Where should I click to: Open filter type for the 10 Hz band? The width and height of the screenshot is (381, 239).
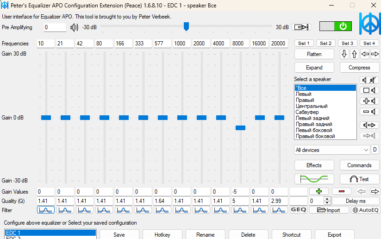[46, 210]
